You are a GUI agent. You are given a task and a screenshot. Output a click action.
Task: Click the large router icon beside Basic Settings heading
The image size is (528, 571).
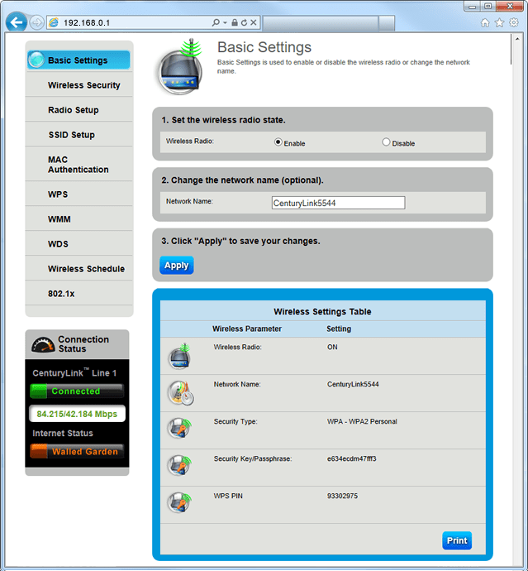click(x=181, y=68)
